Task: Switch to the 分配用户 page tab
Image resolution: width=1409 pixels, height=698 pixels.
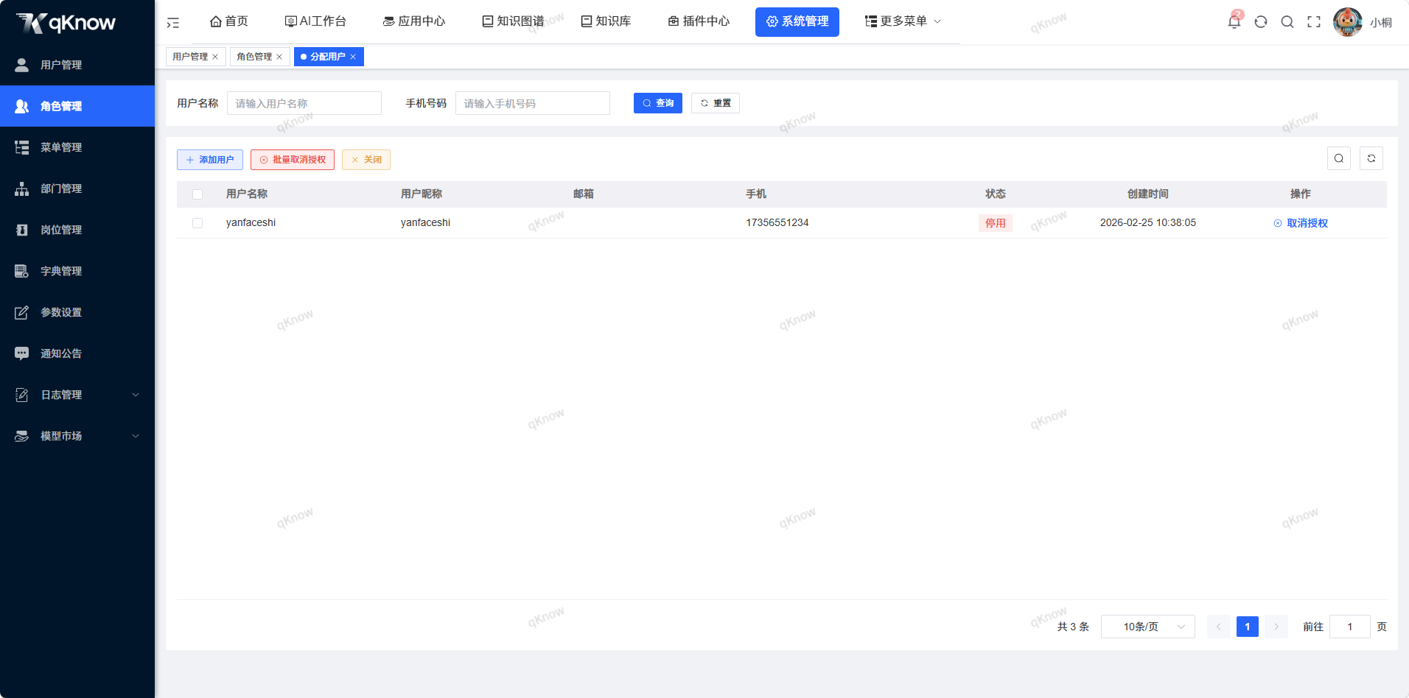Action: [327, 57]
